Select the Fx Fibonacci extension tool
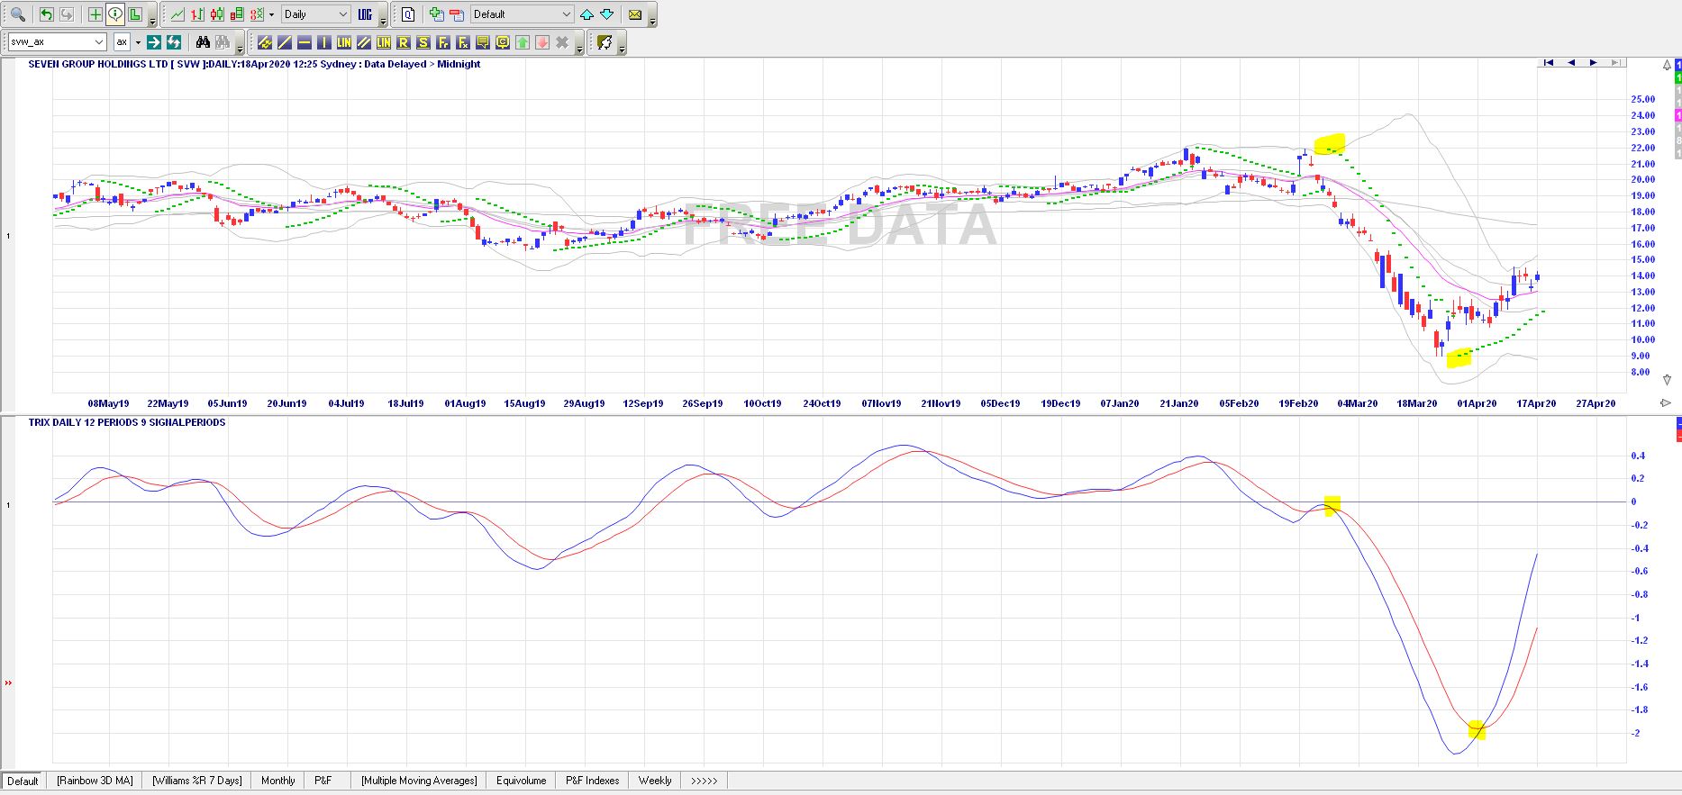This screenshot has height=795, width=1682. pyautogui.click(x=463, y=42)
